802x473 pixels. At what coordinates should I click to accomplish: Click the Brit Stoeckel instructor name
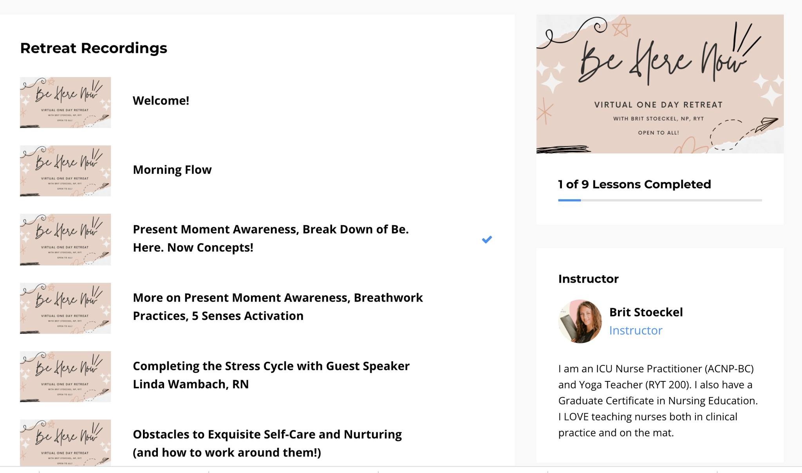coord(646,312)
